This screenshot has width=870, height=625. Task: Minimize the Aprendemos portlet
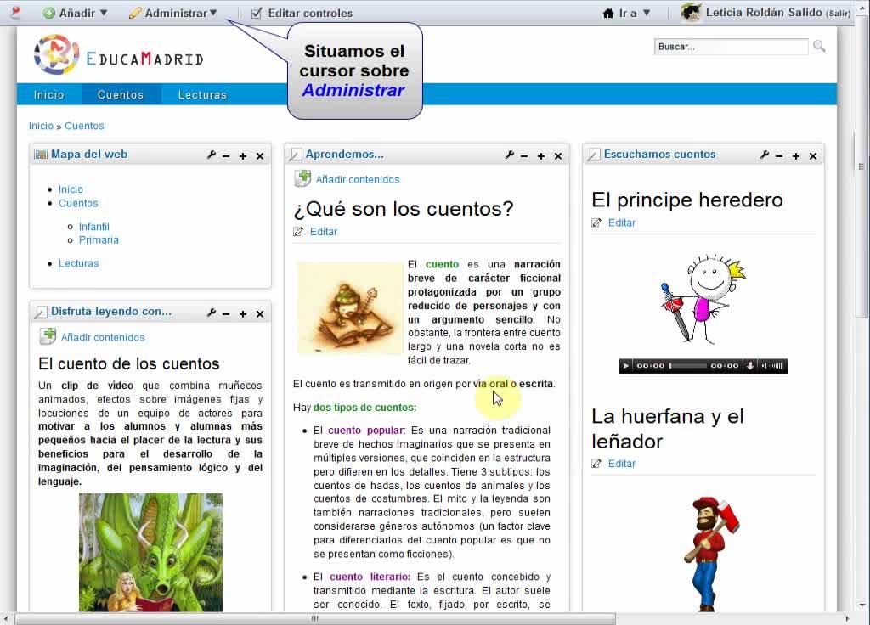pyautogui.click(x=524, y=156)
